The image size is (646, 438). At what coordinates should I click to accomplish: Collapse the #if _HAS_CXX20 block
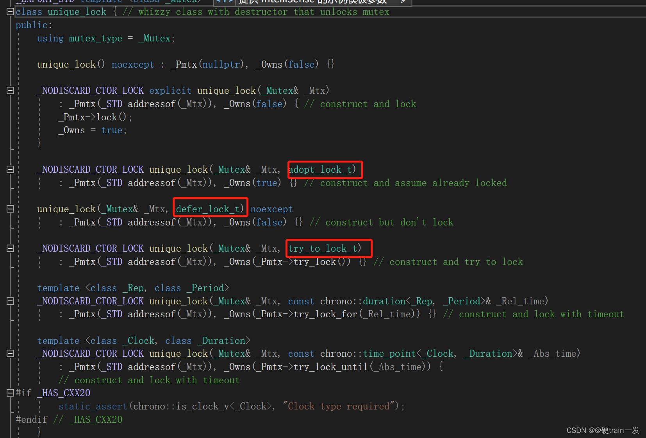tap(10, 393)
